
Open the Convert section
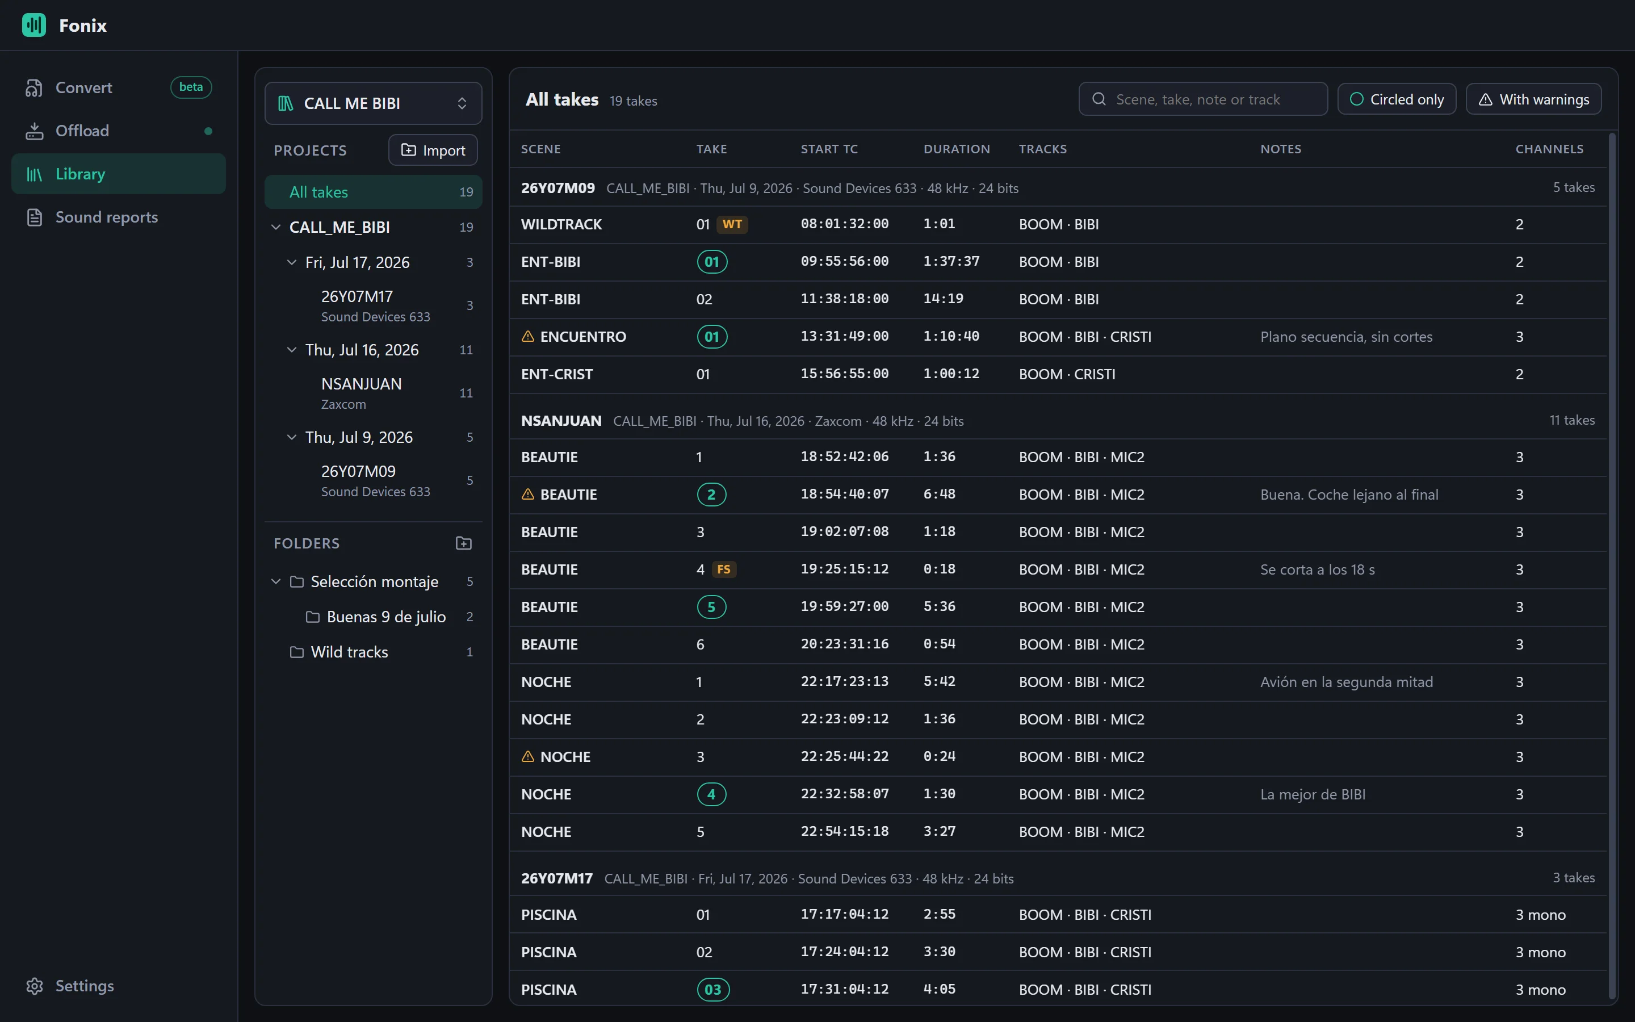(x=119, y=88)
